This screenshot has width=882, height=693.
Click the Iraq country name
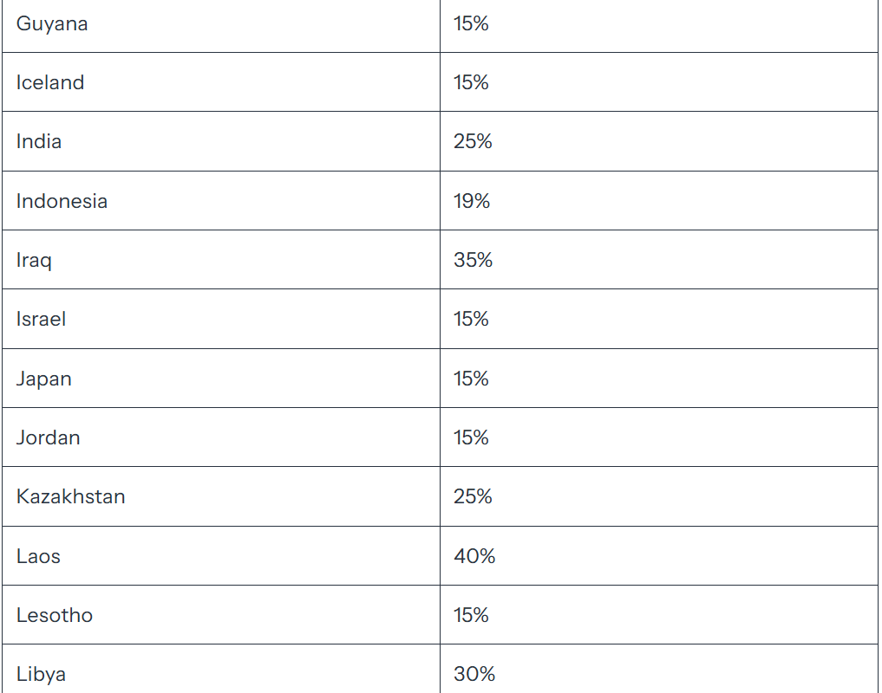(34, 261)
